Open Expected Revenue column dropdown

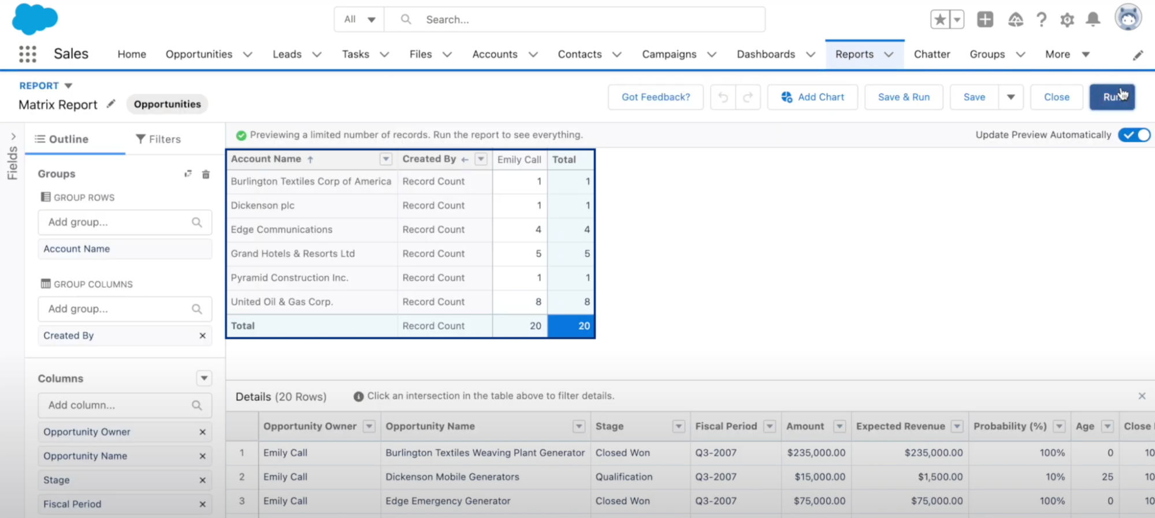pyautogui.click(x=957, y=426)
